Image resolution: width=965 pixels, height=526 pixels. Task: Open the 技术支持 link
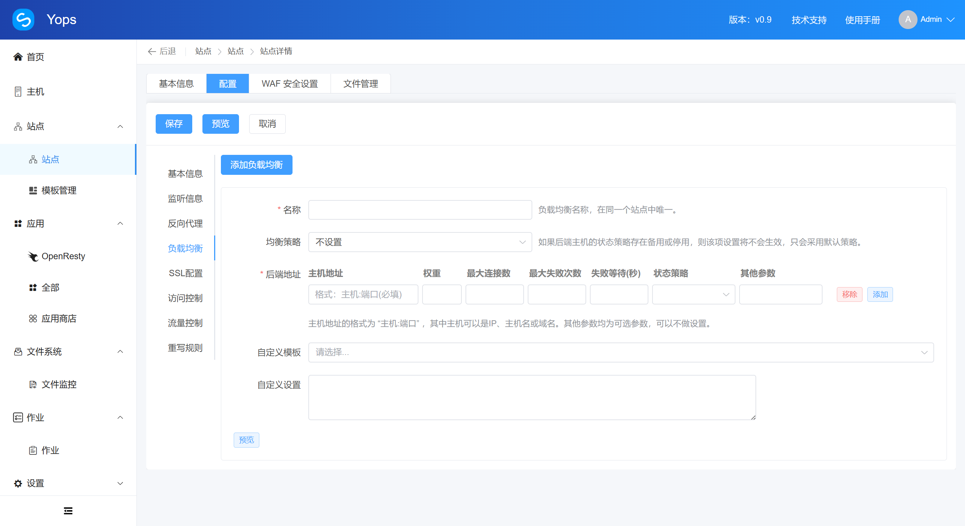pos(809,20)
